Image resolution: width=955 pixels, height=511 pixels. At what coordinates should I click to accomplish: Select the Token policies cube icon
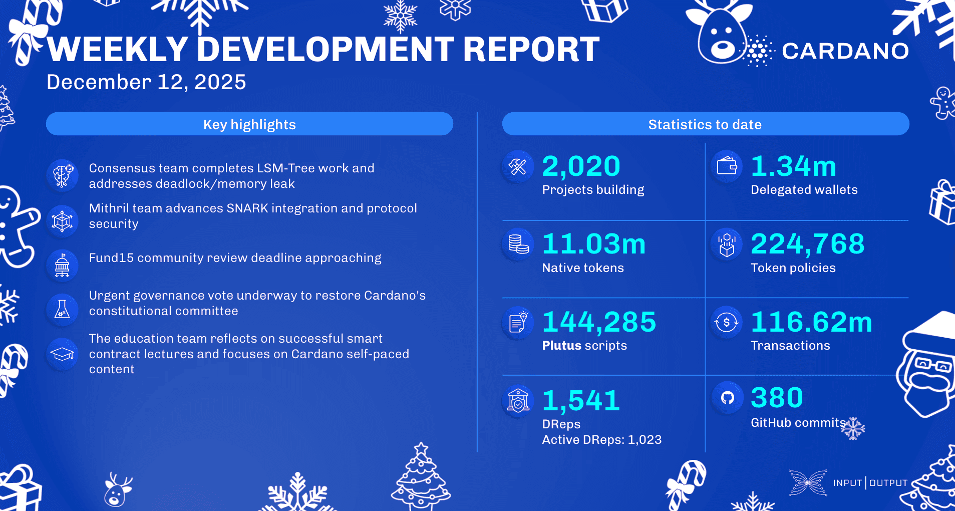coord(726,245)
